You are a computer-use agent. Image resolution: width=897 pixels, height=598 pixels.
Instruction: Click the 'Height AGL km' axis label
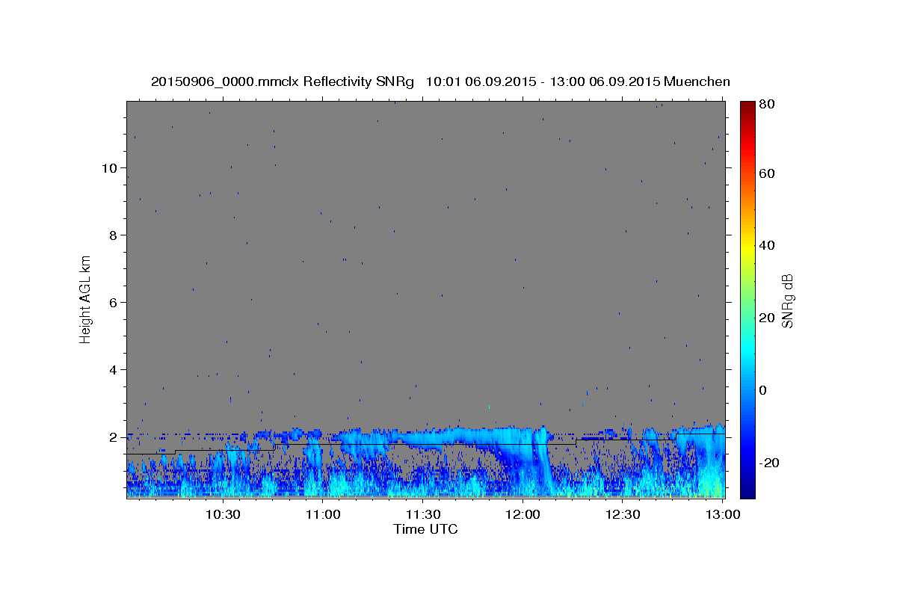pyautogui.click(x=86, y=299)
